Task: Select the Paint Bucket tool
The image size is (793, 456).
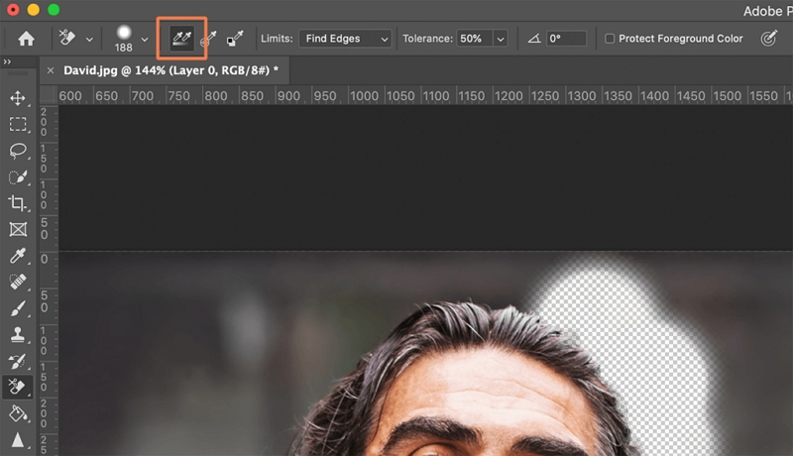Action: point(17,412)
